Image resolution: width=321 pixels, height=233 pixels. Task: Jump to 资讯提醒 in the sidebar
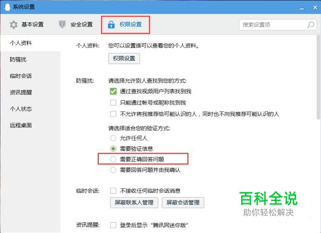(30, 92)
